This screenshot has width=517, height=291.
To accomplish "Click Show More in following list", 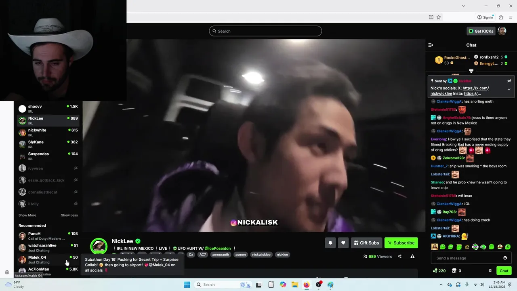I will tap(27, 215).
